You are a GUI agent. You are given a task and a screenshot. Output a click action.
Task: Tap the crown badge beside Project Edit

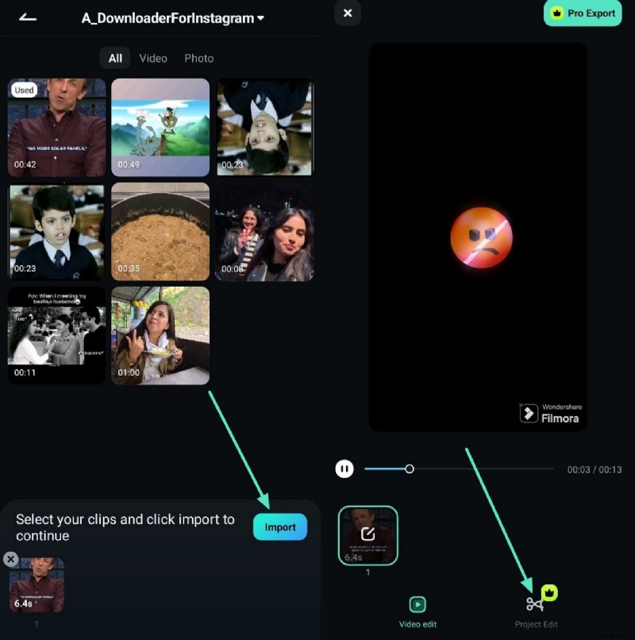coord(548,592)
